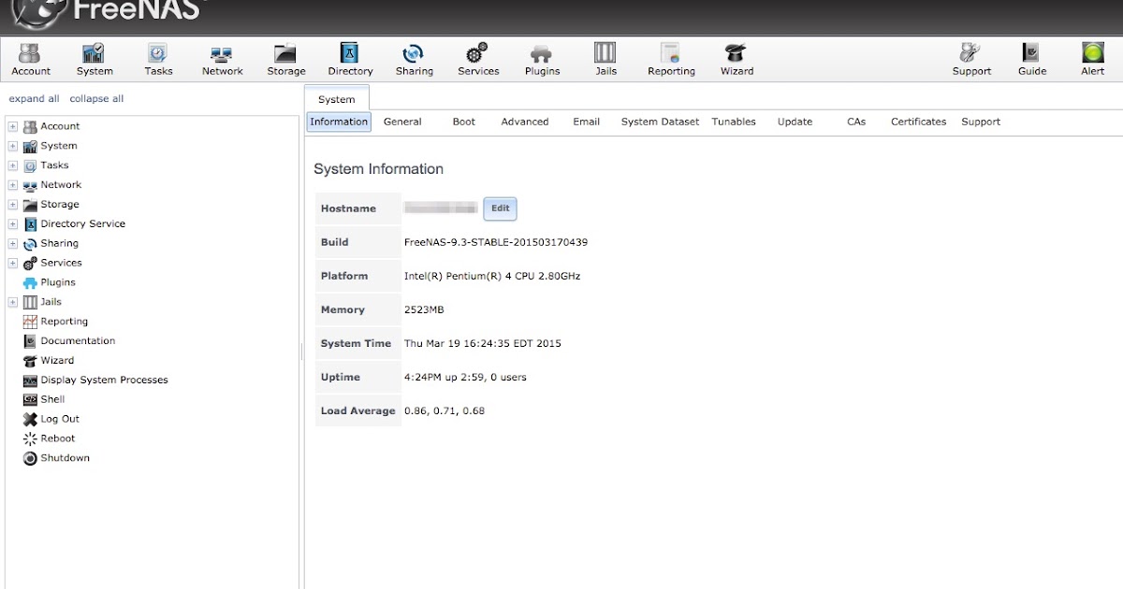Expand the Services tree node
The height and width of the screenshot is (589, 1123).
(x=13, y=264)
